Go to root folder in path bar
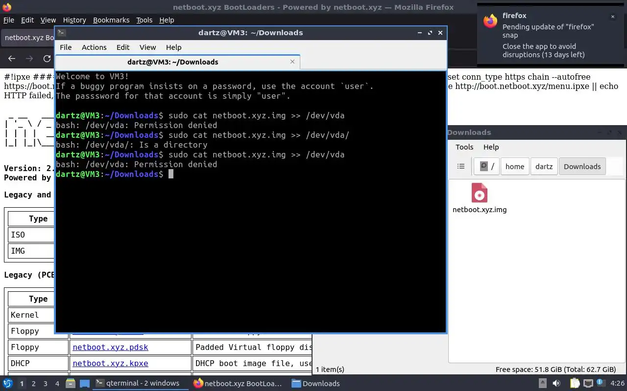Image resolution: width=627 pixels, height=391 pixels. click(x=486, y=166)
